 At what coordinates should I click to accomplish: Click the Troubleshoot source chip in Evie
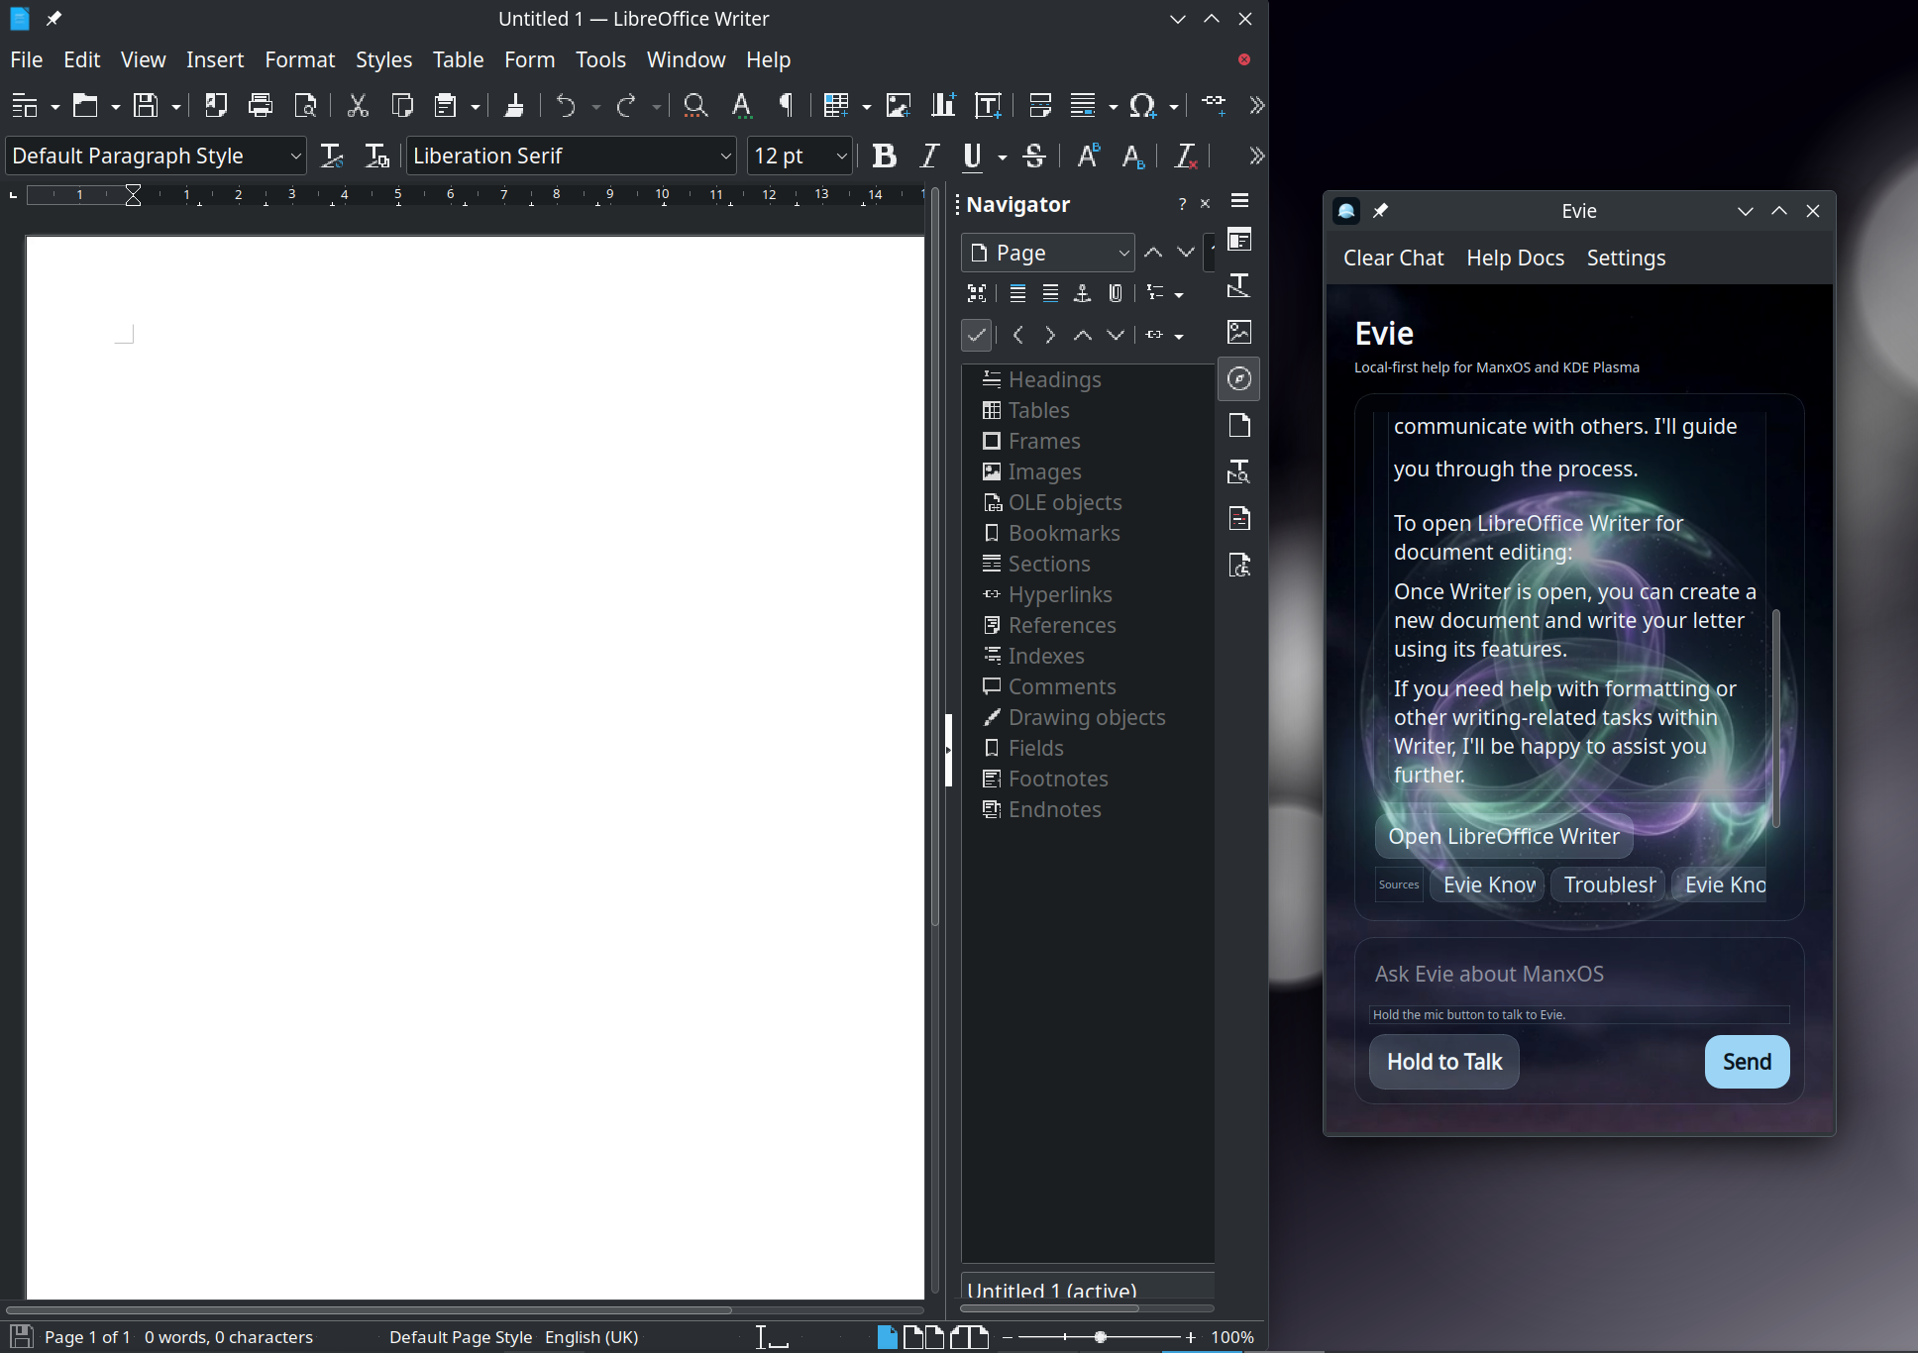pos(1609,885)
